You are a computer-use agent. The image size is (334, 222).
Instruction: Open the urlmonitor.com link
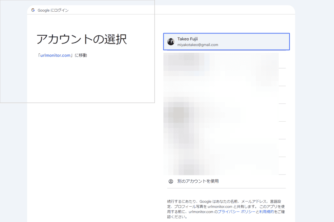point(55,55)
